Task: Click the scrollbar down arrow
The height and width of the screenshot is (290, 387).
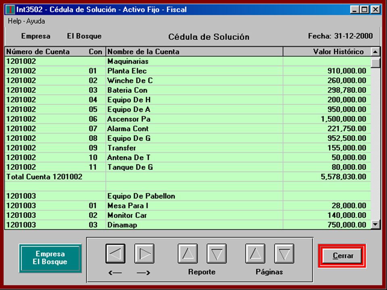Action: (375, 224)
